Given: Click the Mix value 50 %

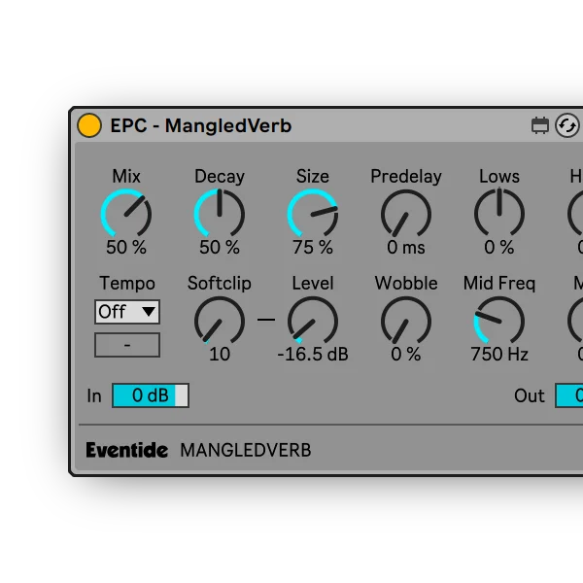Looking at the screenshot, I should pos(126,247).
